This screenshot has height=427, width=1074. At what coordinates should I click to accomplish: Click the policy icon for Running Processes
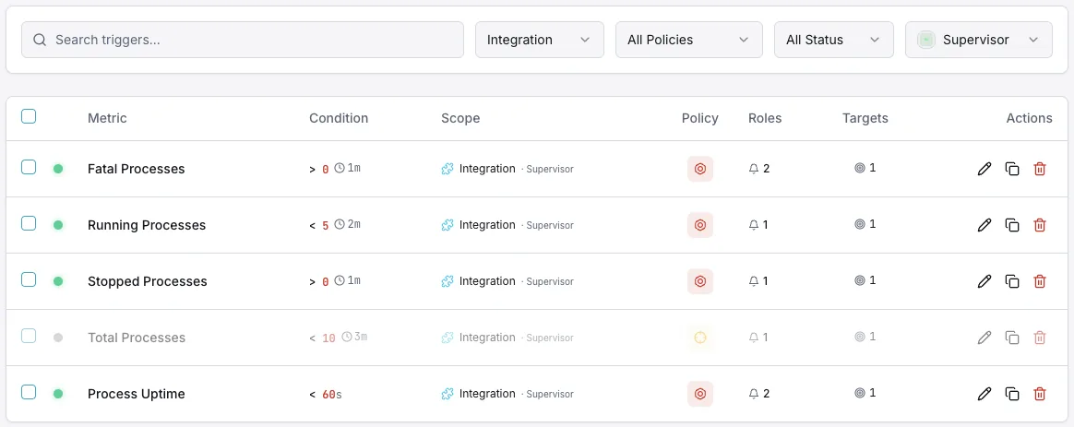(x=700, y=225)
